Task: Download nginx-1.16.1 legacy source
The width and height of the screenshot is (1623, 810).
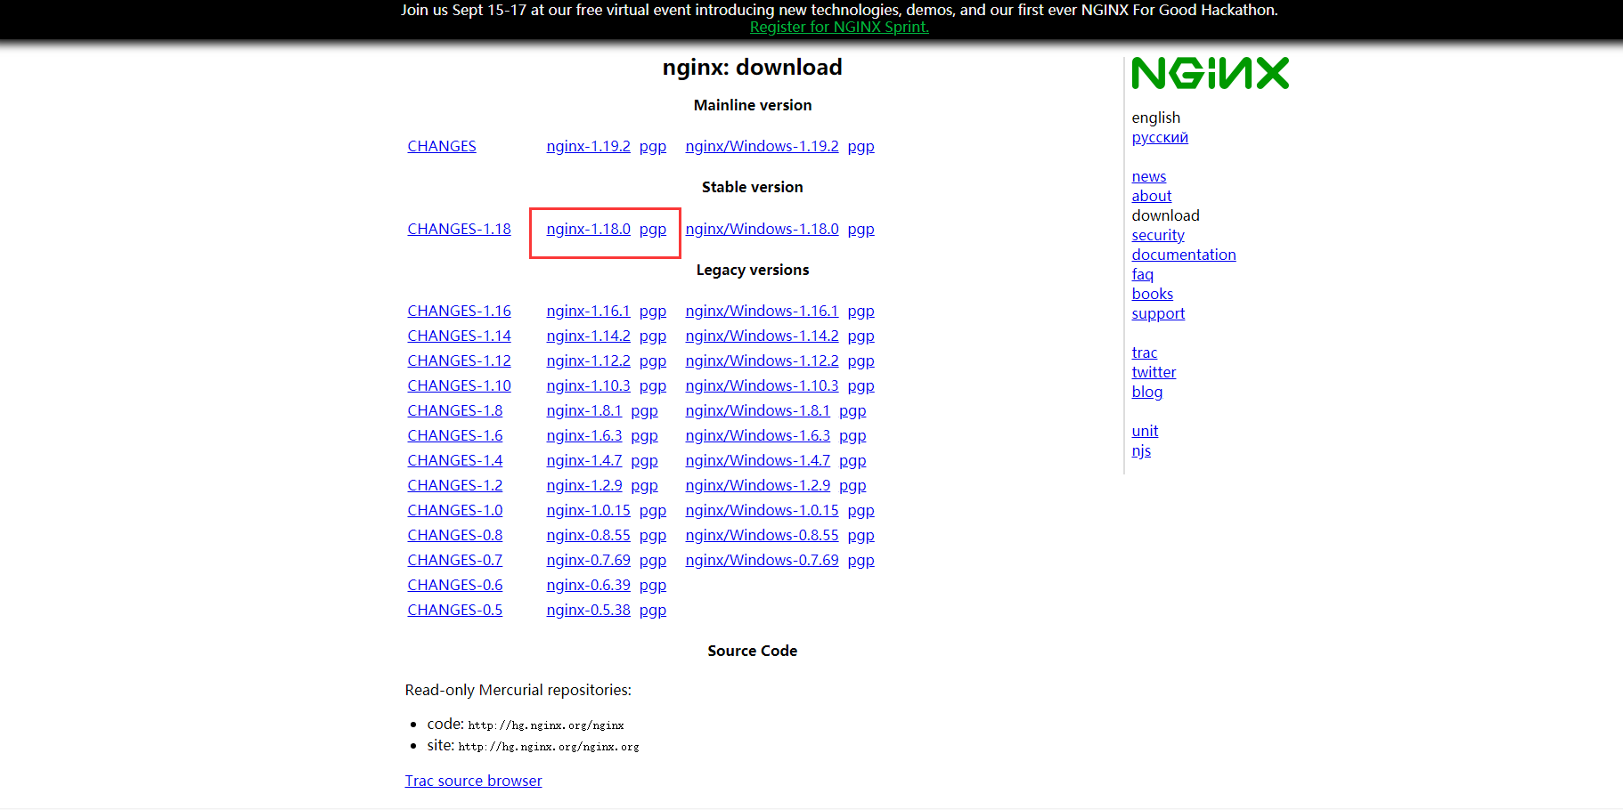Action: click(588, 311)
